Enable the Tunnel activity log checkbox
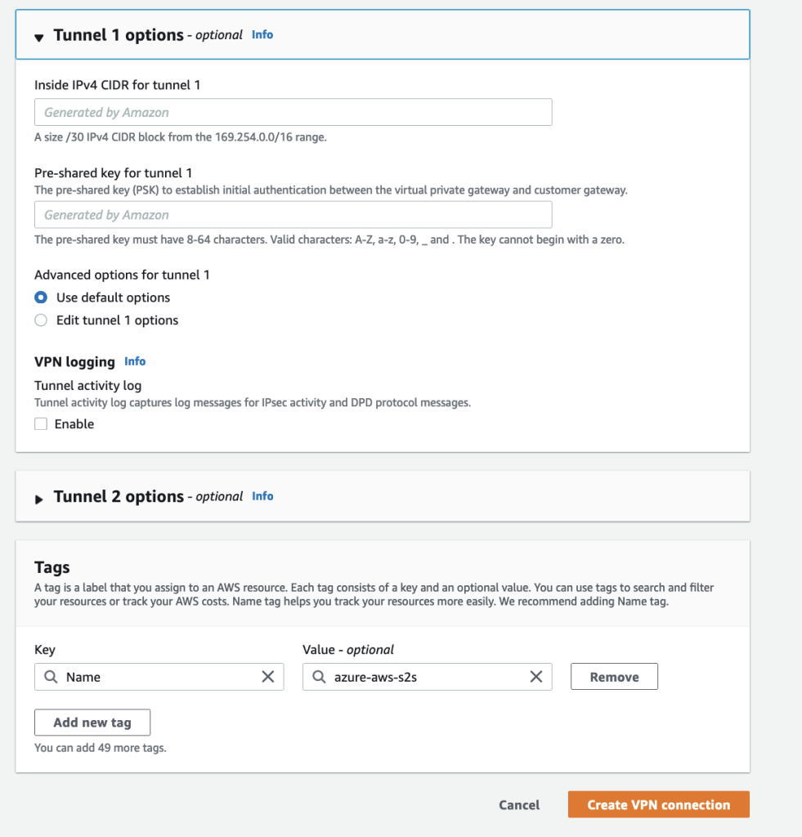Image resolution: width=802 pixels, height=837 pixels. click(x=39, y=423)
